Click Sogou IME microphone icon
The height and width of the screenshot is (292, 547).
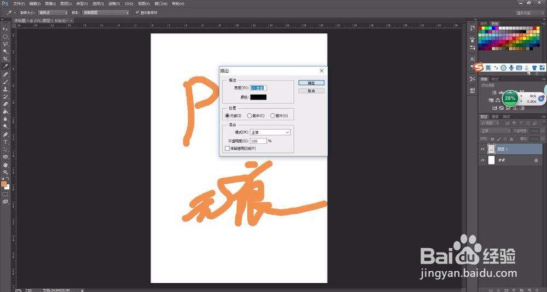click(511, 68)
